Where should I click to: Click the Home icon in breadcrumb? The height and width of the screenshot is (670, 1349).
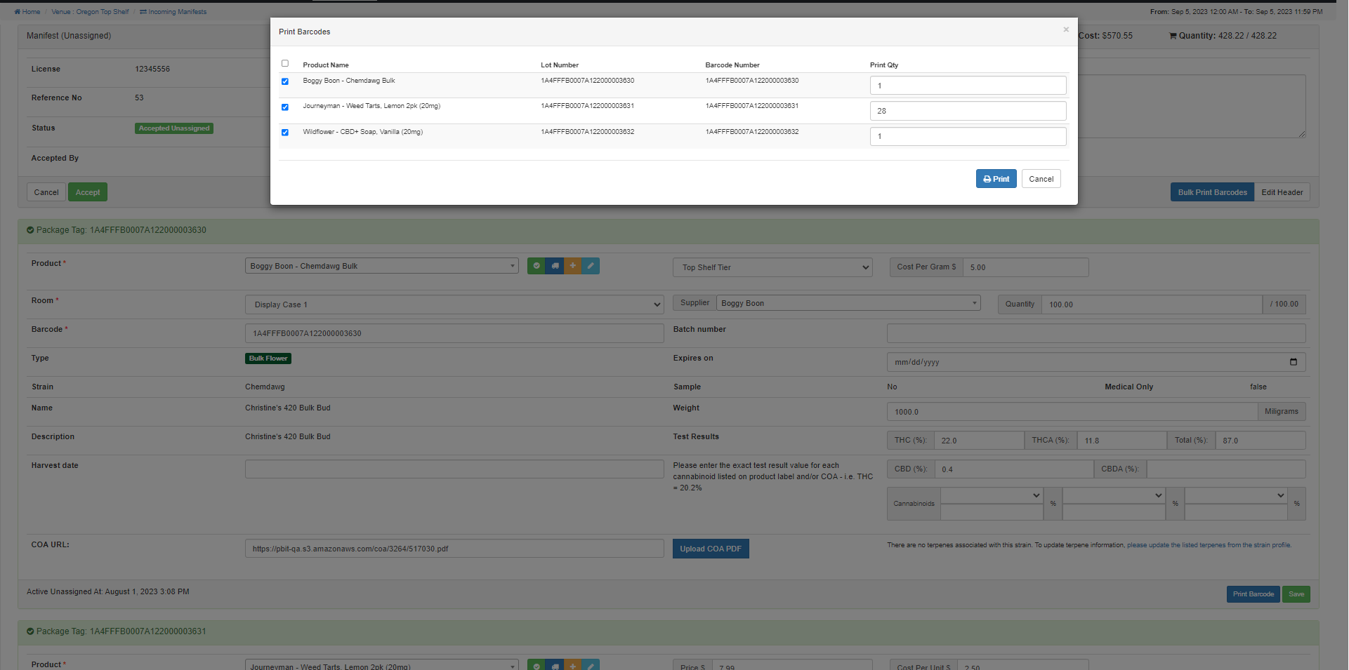coord(18,12)
